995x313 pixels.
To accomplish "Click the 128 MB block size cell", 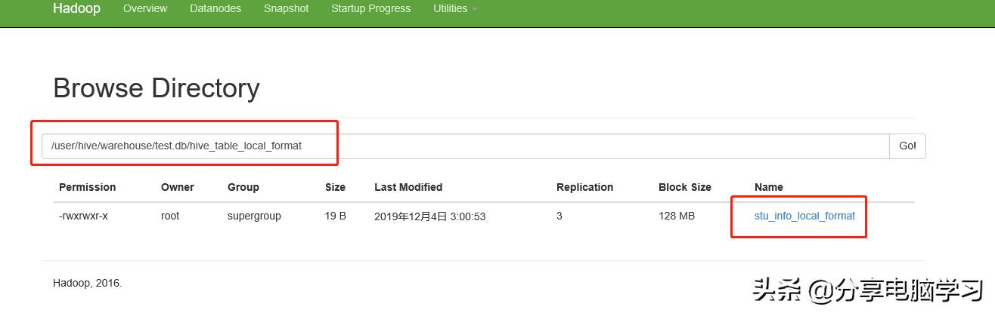I will click(x=677, y=216).
